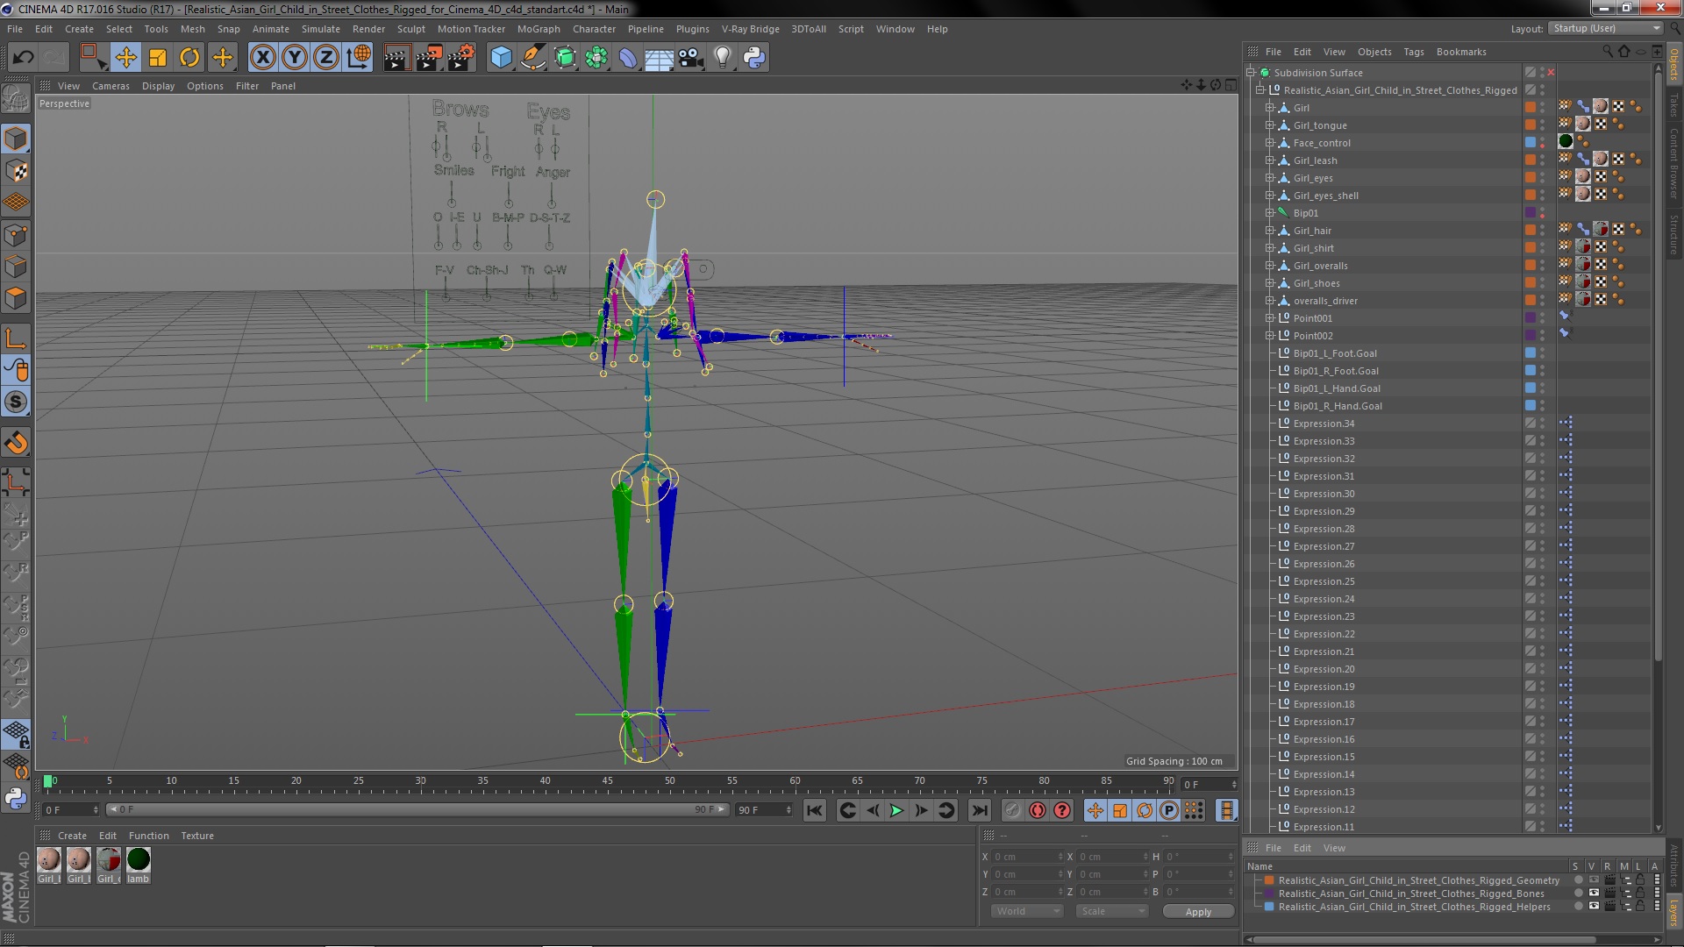The width and height of the screenshot is (1684, 947).
Task: Select the Scale tool
Action: 158,58
